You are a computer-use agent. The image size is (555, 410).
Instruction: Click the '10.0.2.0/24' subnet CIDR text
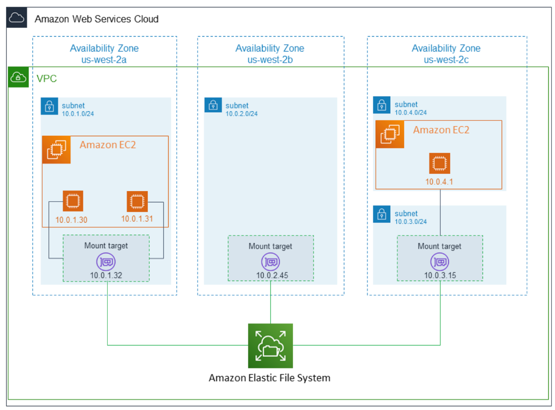(242, 114)
